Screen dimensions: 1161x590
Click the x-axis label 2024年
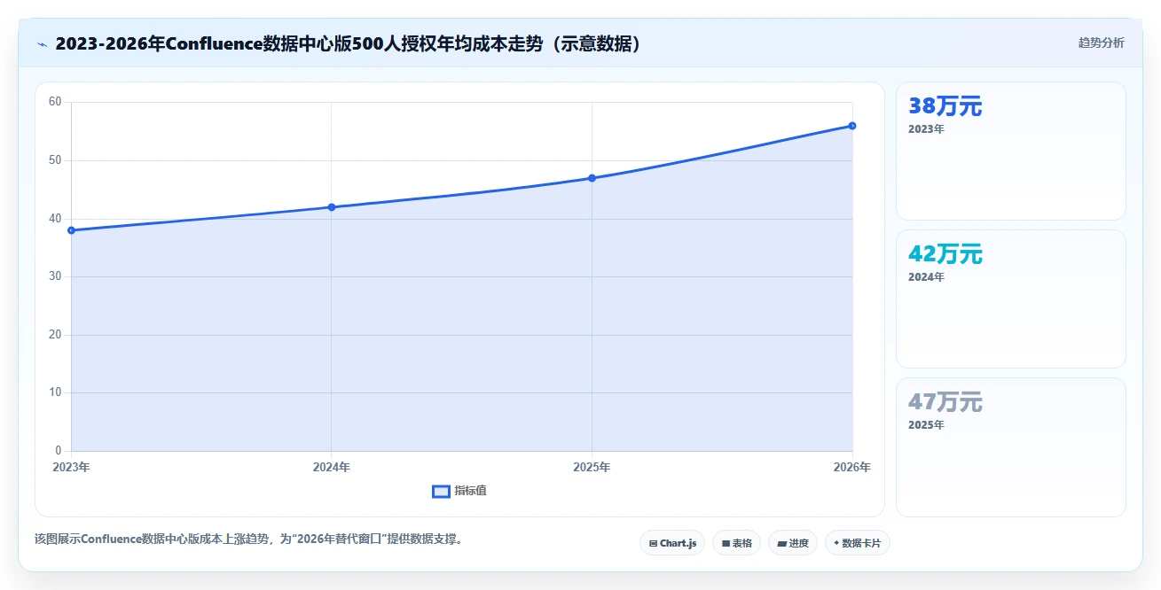pos(332,467)
